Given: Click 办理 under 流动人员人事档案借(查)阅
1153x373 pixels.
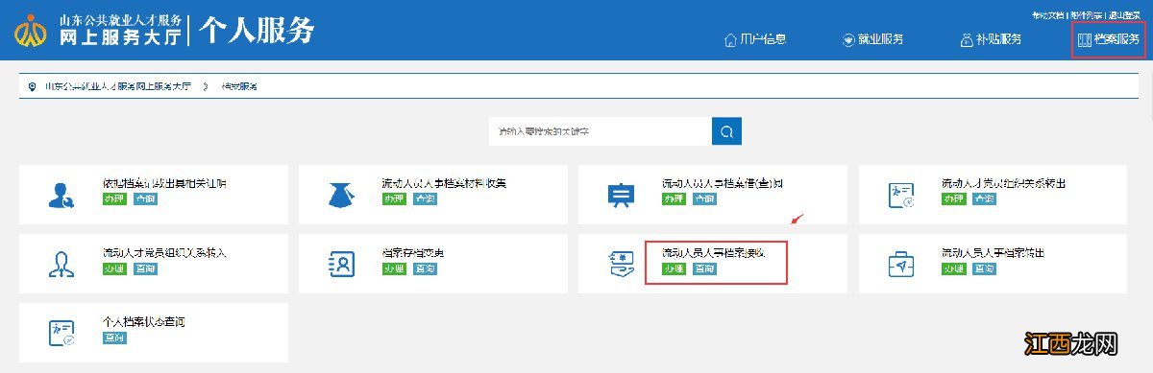Looking at the screenshot, I should 674,198.
